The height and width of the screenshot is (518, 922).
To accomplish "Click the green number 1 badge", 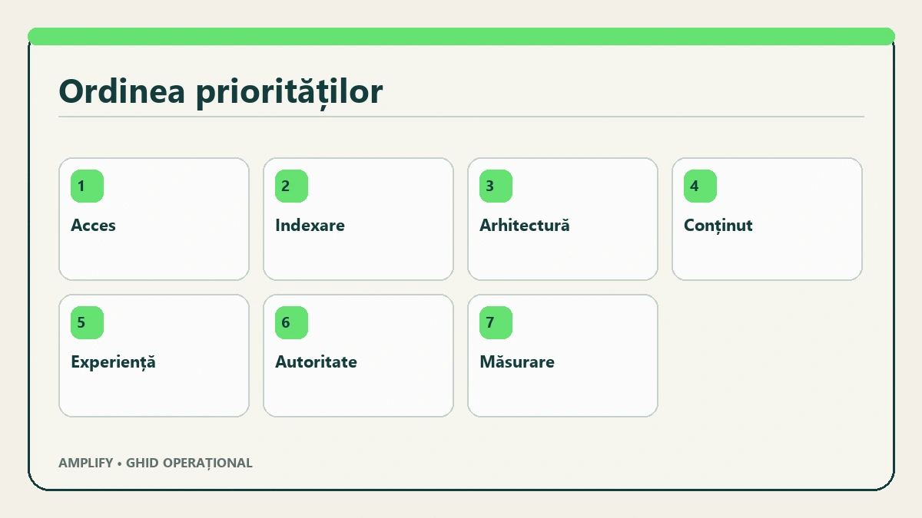I will (x=87, y=186).
